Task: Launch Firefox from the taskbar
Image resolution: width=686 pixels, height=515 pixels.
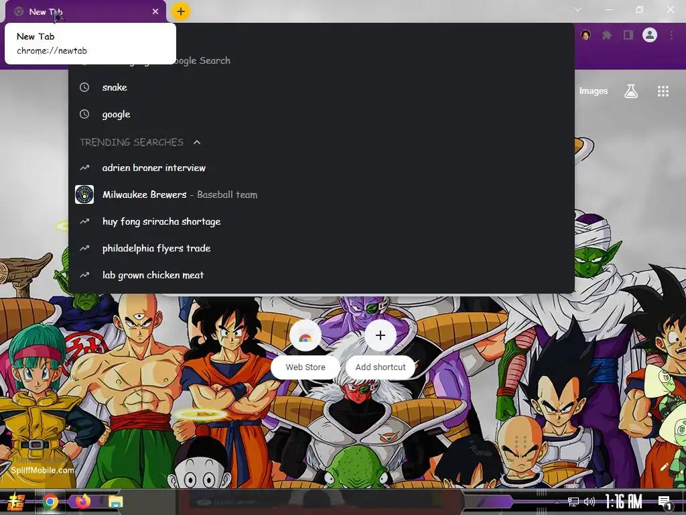Action: [82, 501]
